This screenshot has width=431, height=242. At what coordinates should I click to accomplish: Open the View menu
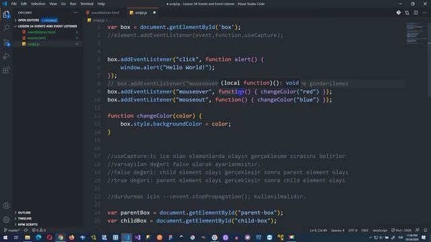(53, 4)
